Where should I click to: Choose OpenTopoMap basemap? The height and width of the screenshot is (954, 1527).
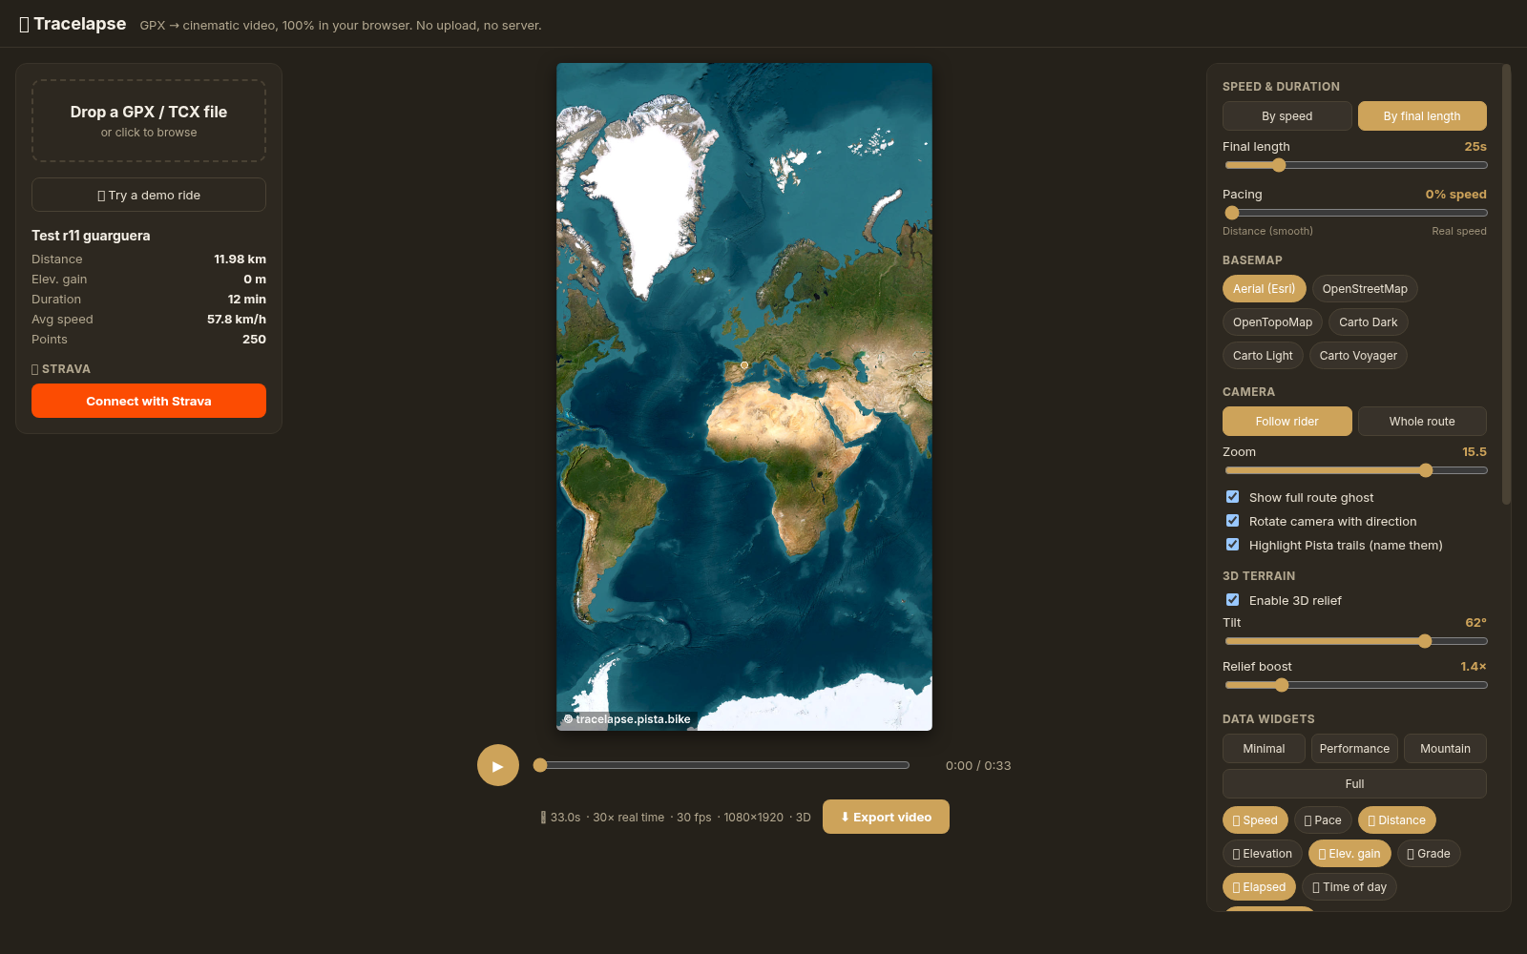(x=1273, y=322)
